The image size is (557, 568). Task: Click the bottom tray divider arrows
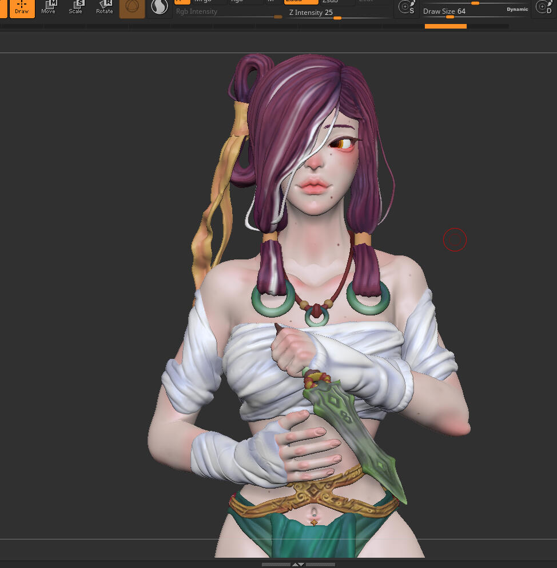pos(298,565)
